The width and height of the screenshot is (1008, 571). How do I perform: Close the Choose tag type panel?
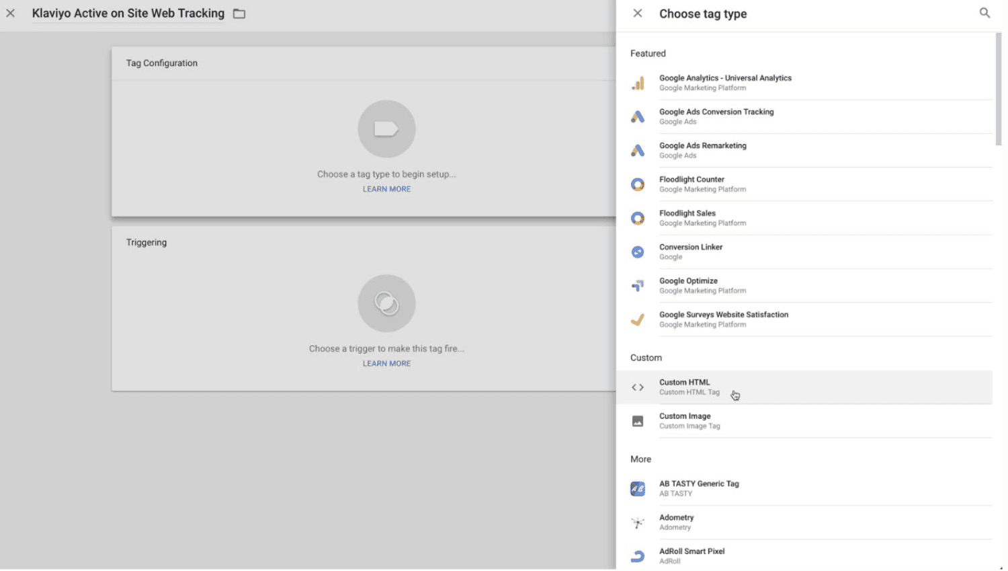click(x=638, y=13)
